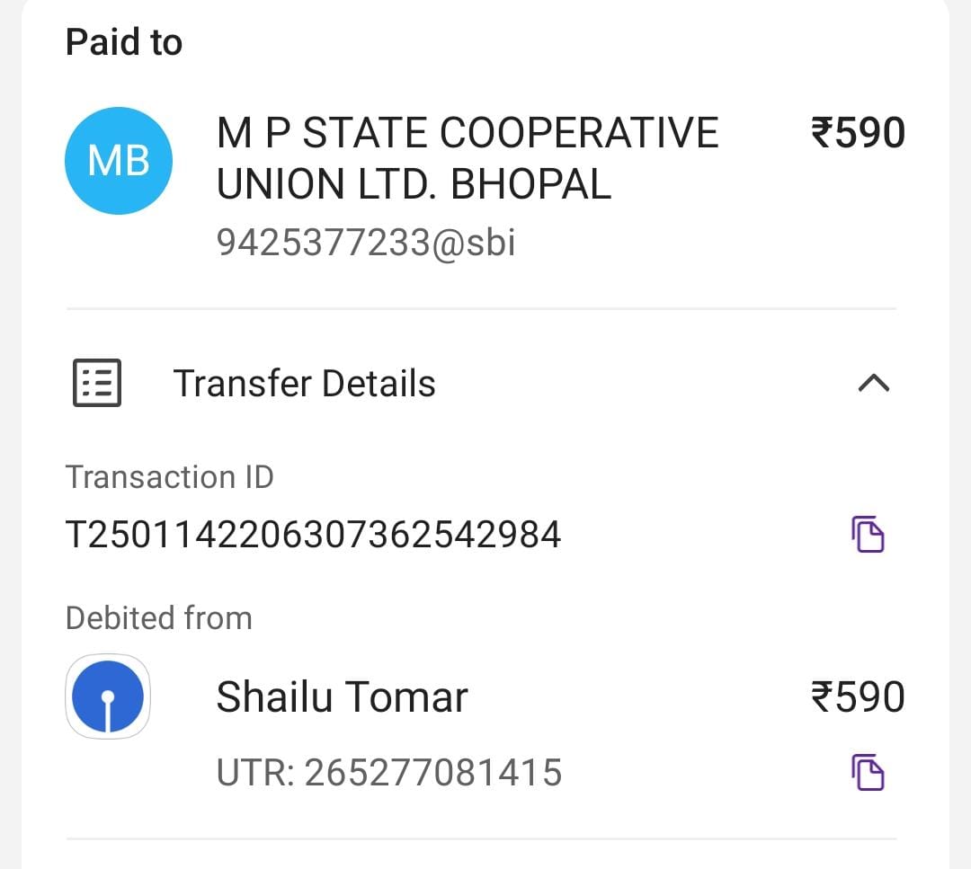Image resolution: width=971 pixels, height=869 pixels.
Task: Collapse the Transfer Details chevron
Action: pos(874,383)
